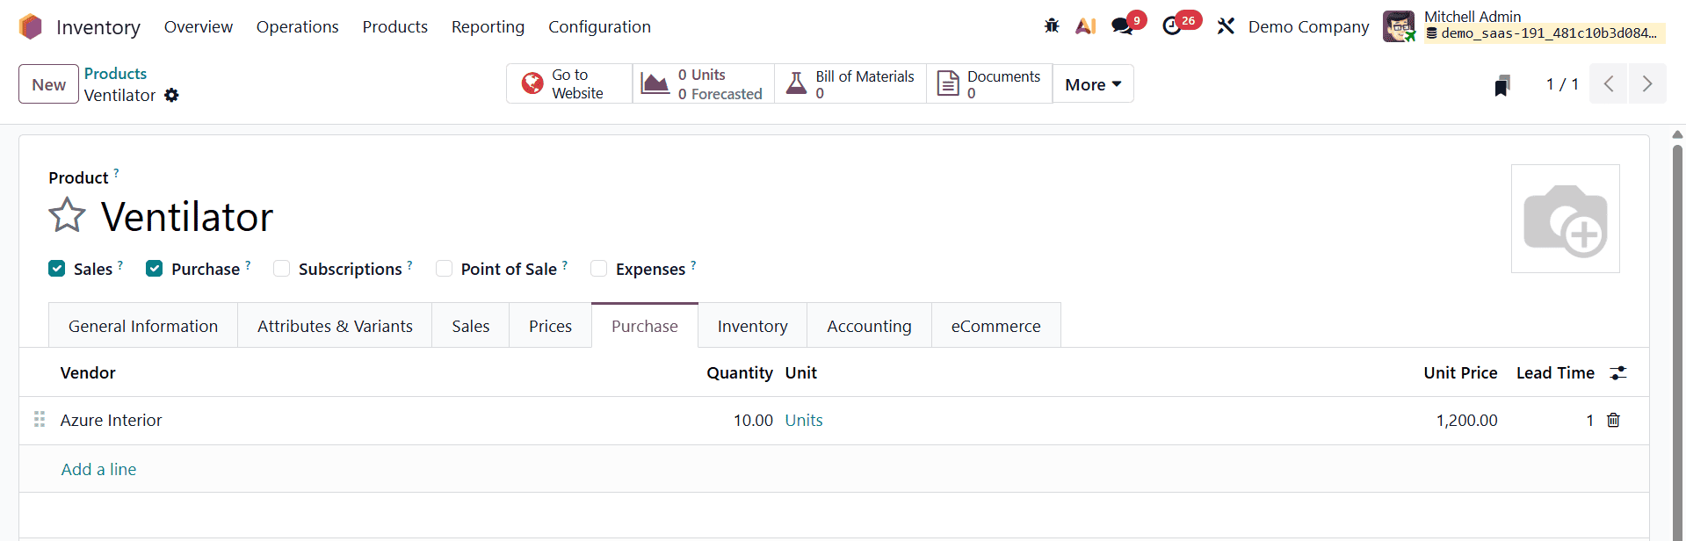The height and width of the screenshot is (541, 1686).
Task: Switch to the Inventory tab
Action: pyautogui.click(x=752, y=326)
